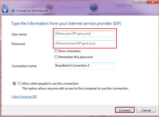Click the Connection name field with Broadband Connection 3
The image size is (159, 117).
[84, 66]
